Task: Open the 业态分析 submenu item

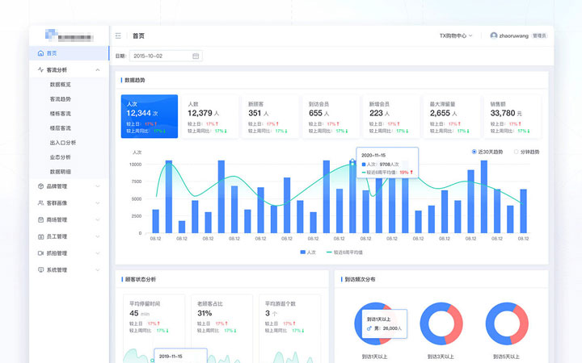Action: point(60,157)
